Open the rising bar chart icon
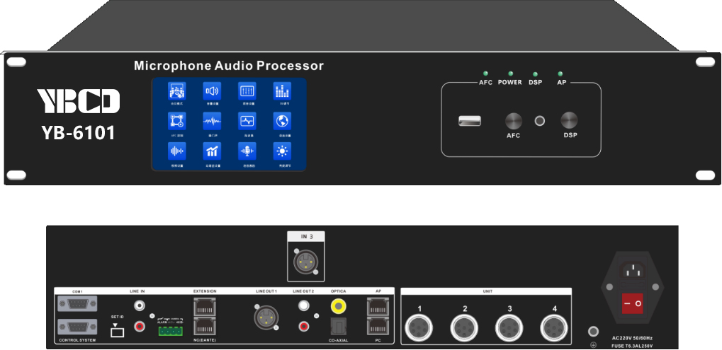Image resolution: width=722 pixels, height=350 pixels. point(213,151)
